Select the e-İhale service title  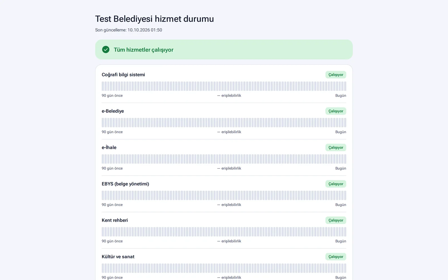click(x=109, y=147)
